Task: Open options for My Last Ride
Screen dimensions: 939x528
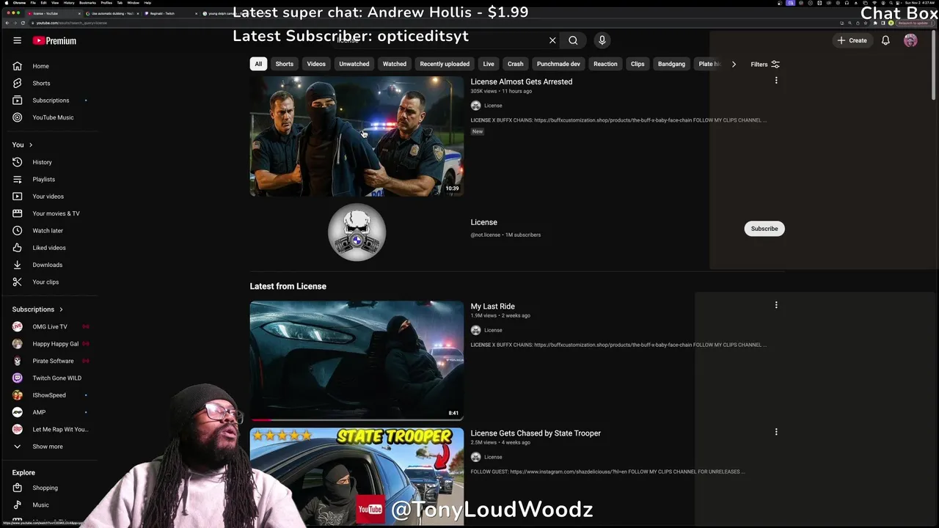Action: (x=776, y=305)
